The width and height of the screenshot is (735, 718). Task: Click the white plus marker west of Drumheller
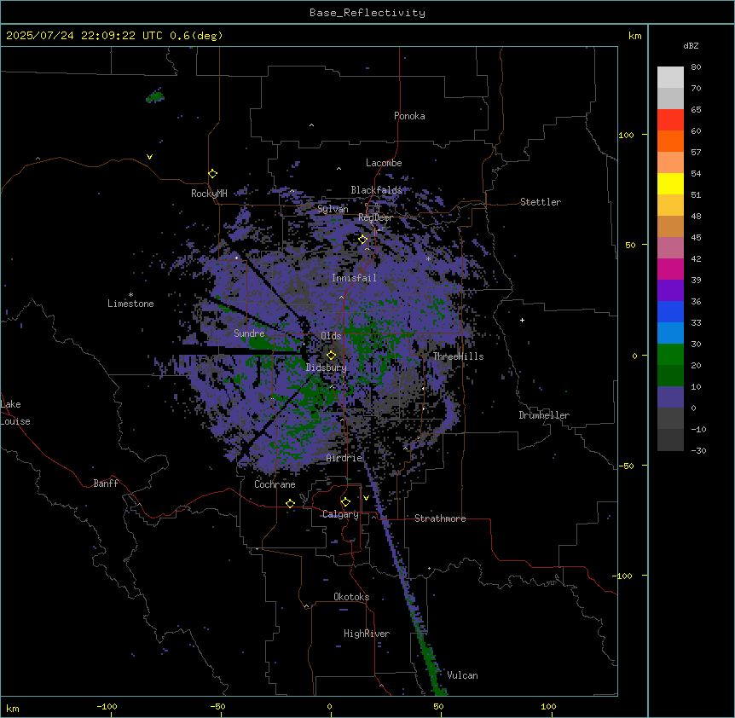click(x=522, y=320)
